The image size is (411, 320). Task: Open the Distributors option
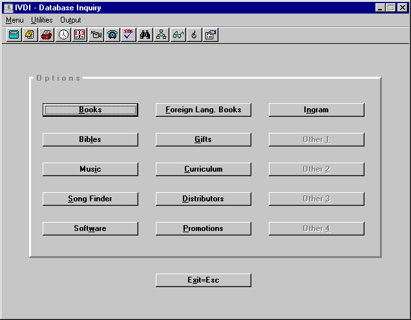tap(204, 199)
